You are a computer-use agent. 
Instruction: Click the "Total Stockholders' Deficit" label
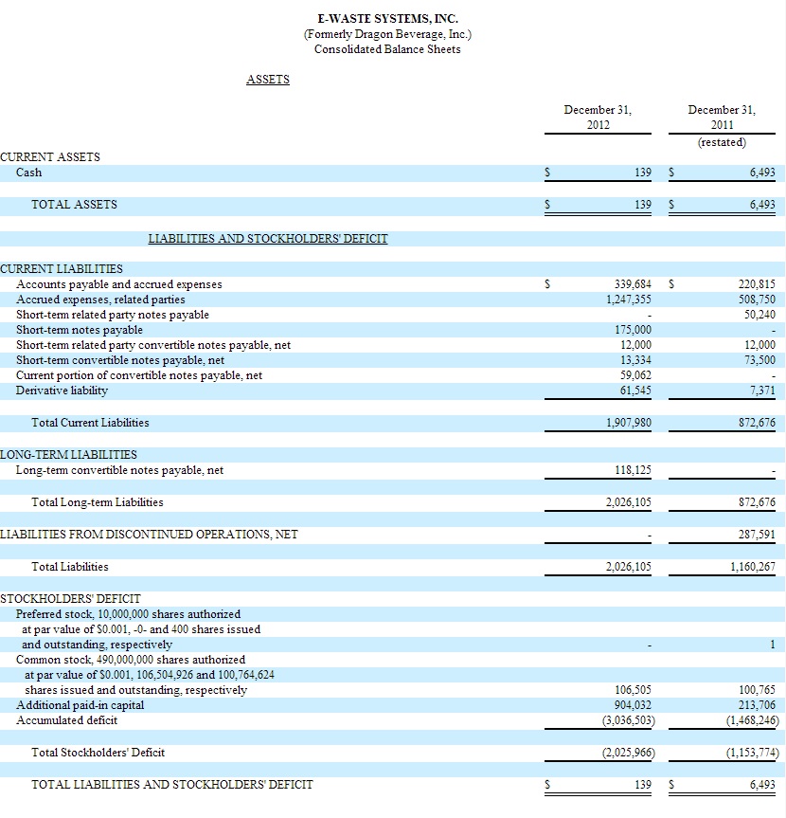pos(98,753)
